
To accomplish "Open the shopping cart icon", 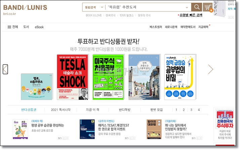I will (208, 7).
